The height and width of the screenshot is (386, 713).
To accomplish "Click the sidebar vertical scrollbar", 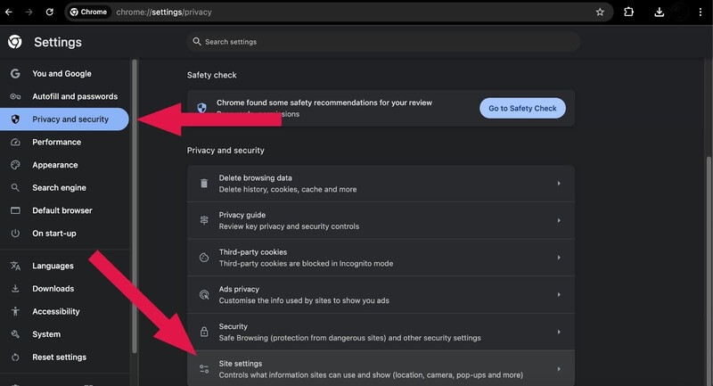I will coord(135,207).
